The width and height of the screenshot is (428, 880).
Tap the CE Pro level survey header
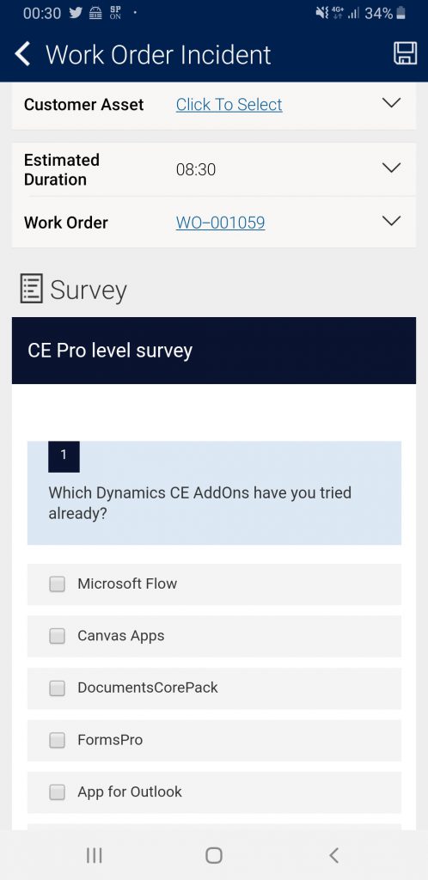[214, 351]
